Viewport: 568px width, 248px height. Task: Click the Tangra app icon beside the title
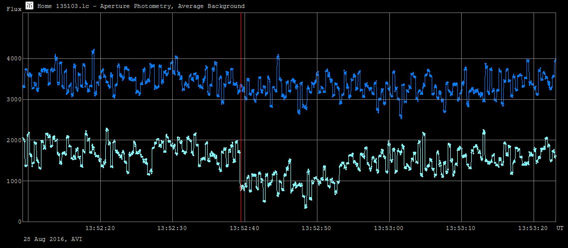[29, 5]
